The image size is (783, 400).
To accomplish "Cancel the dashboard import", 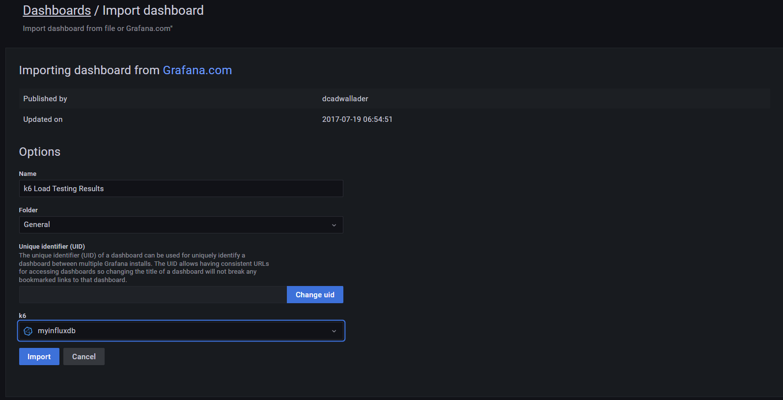I will 84,357.
